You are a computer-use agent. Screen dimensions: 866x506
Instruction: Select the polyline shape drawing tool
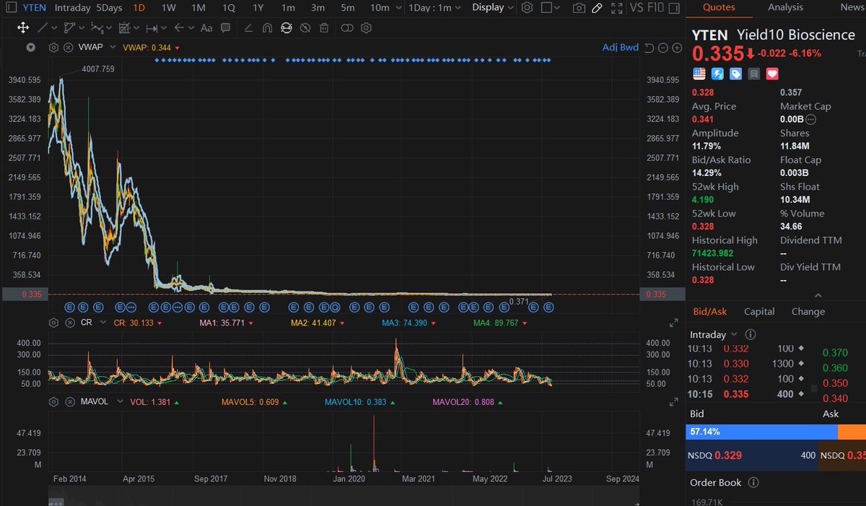point(69,28)
